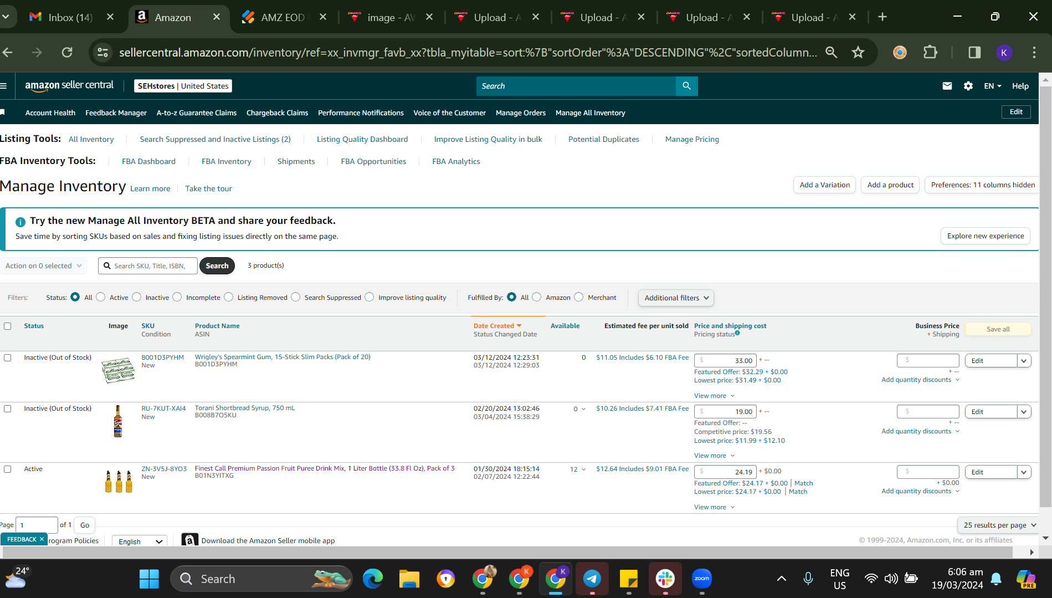This screenshot has width=1052, height=598.
Task: Select Fulfilled By Merchant radio
Action: point(579,297)
